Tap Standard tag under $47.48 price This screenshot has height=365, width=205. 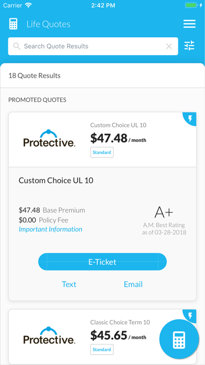101,153
